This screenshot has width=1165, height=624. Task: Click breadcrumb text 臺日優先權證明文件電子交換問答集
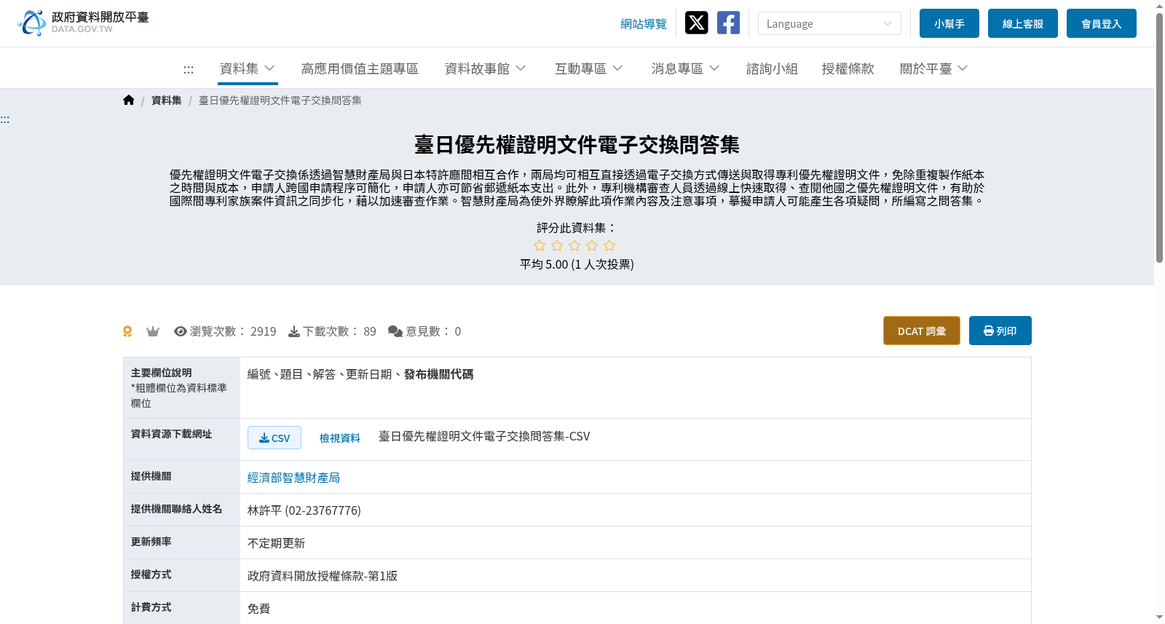pos(280,100)
